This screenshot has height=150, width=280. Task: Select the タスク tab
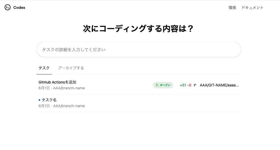tap(44, 68)
